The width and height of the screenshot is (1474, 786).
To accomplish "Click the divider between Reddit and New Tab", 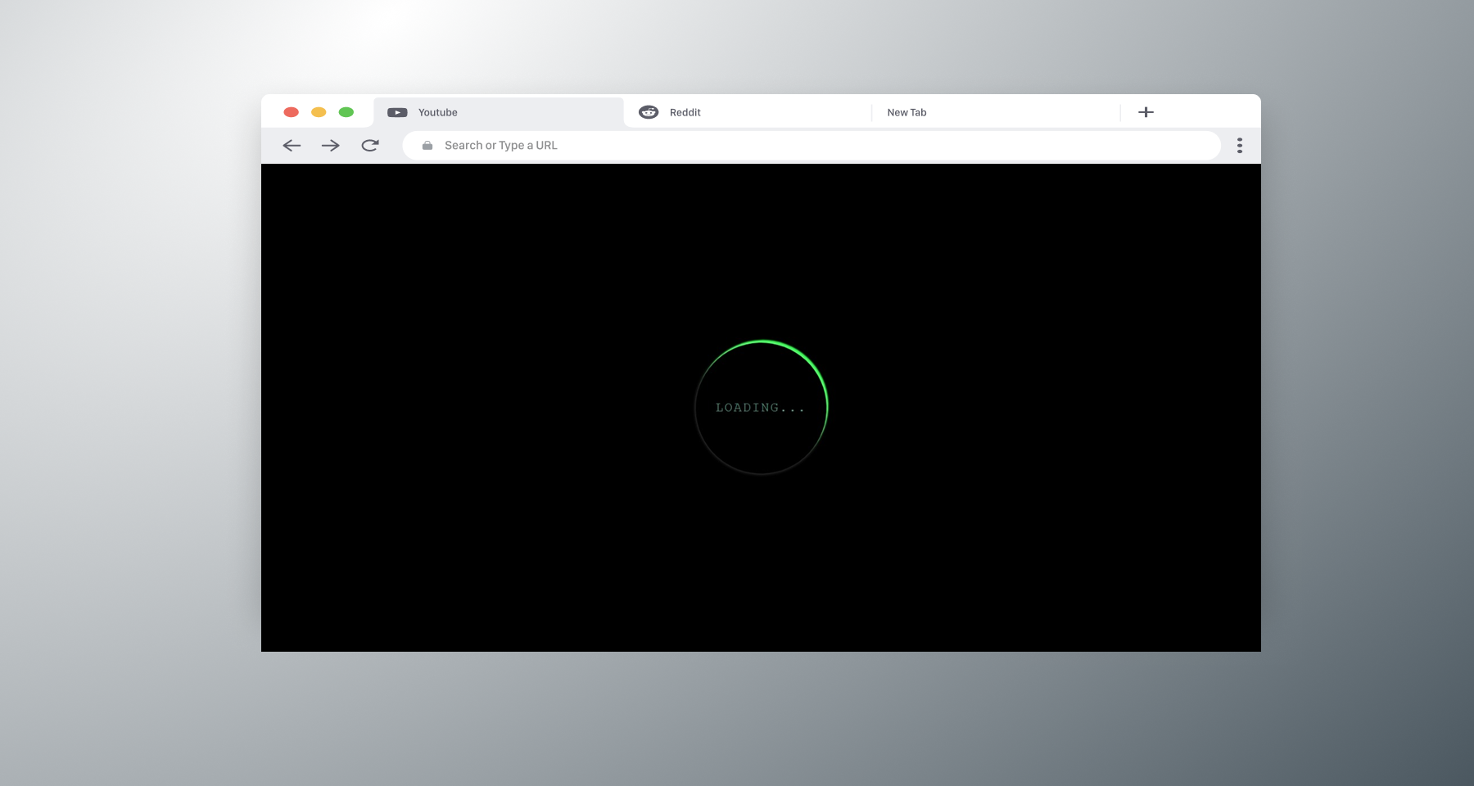I will click(x=870, y=112).
